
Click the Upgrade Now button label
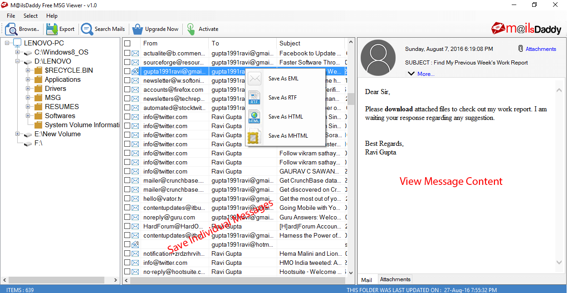coord(162,29)
